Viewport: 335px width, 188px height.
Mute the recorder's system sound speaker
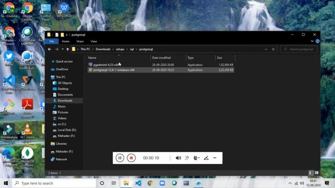coord(178,158)
